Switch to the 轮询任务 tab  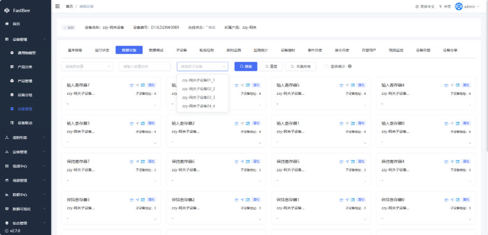(x=206, y=50)
